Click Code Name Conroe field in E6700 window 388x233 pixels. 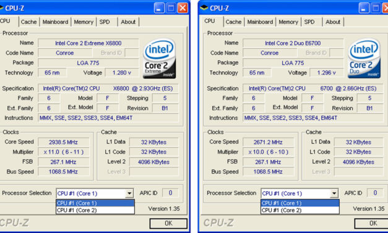(270, 53)
